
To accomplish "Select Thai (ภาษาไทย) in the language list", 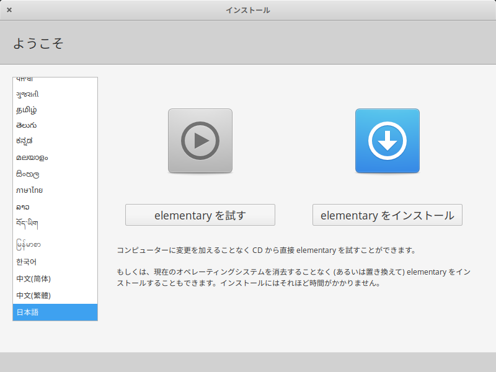I will 55,190.
